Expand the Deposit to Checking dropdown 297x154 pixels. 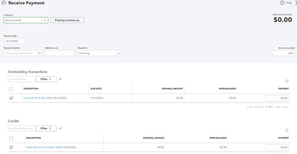tap(119, 53)
